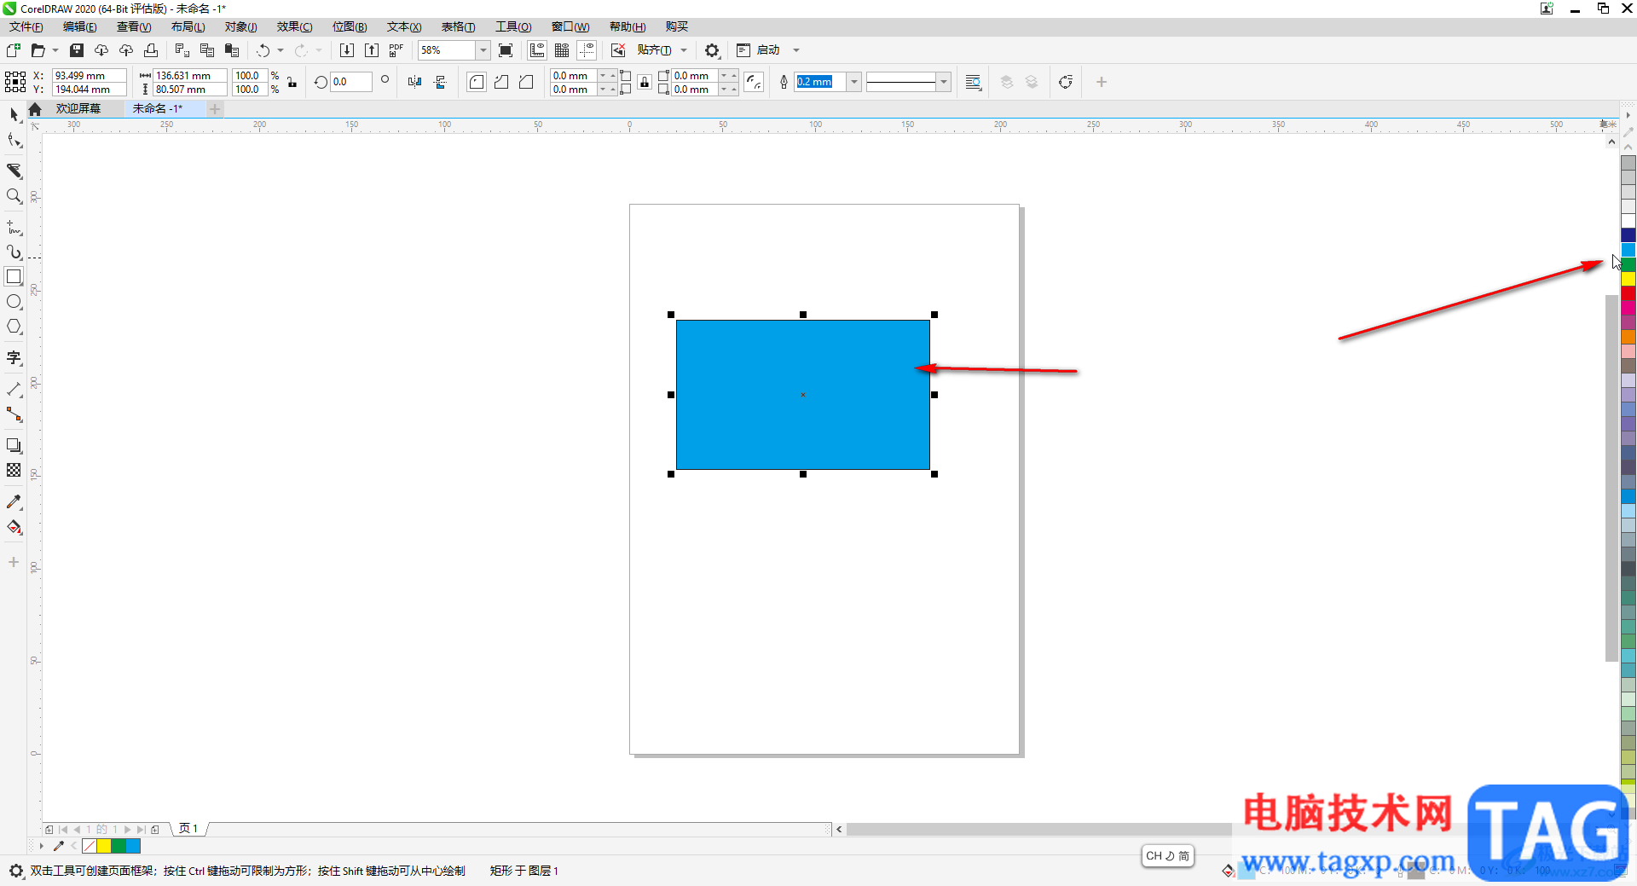Select the Zoom magnifier tool
The width and height of the screenshot is (1637, 886).
(14, 196)
